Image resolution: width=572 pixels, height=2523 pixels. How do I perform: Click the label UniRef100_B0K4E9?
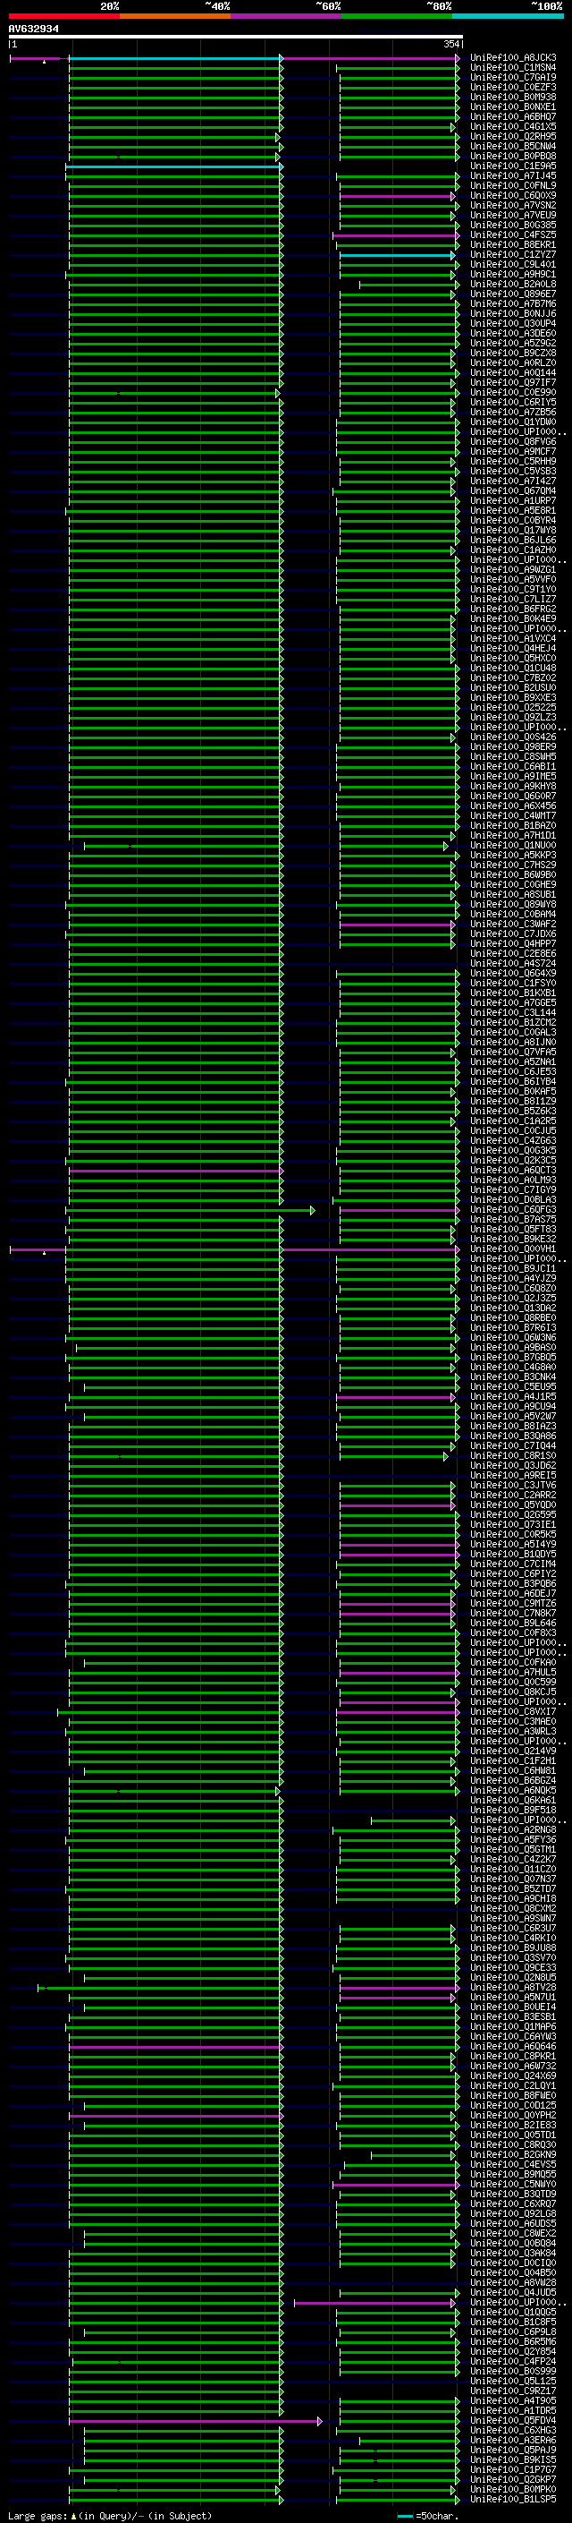513,619
